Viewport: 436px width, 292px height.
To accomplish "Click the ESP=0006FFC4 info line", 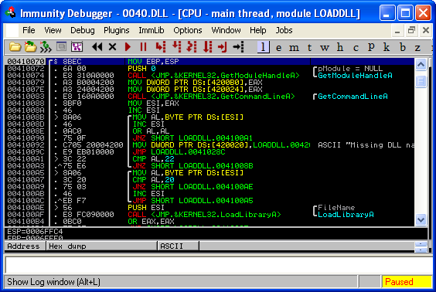I will [35, 232].
